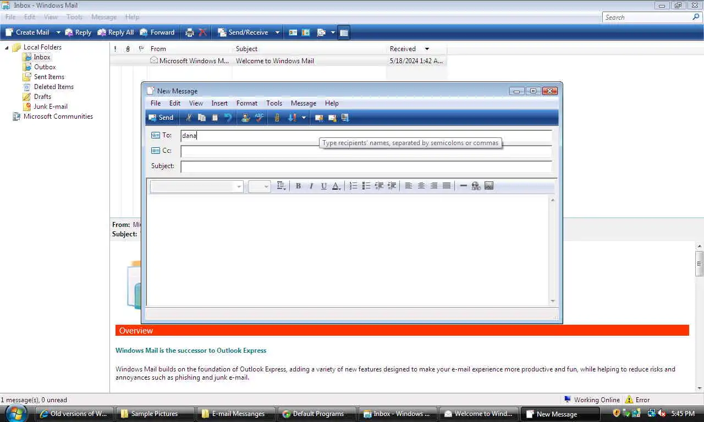
Task: Click the Contacts icon in Windows Mail toolbar
Action: [293, 32]
